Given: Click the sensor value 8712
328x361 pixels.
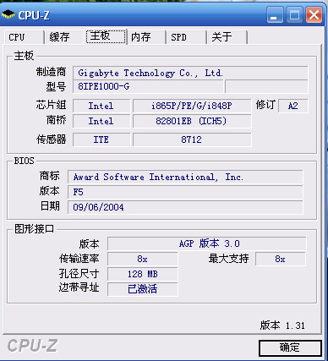Looking at the screenshot, I should (192, 139).
